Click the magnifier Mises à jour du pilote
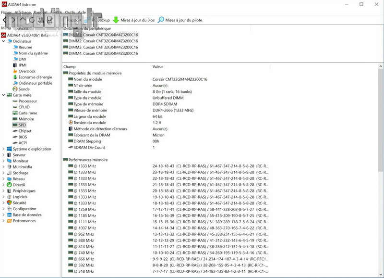Viewport: 384px width, 278px height. coord(161,20)
